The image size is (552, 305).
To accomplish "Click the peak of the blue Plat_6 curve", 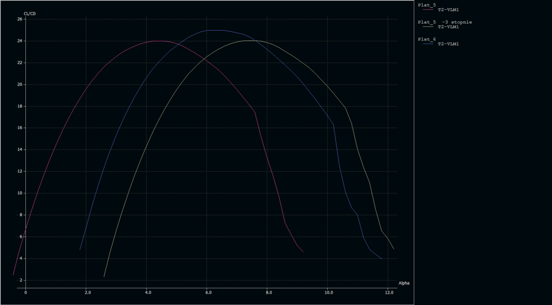I will tap(216, 30).
